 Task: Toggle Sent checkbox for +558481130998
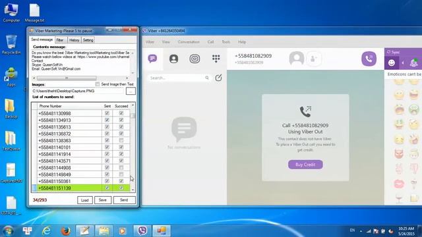[x=107, y=113]
